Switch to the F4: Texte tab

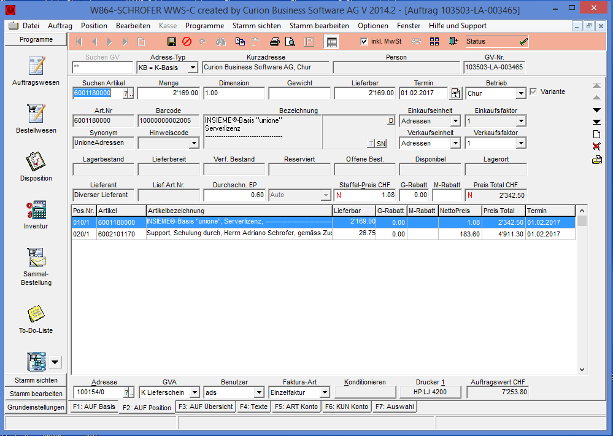[x=253, y=407]
